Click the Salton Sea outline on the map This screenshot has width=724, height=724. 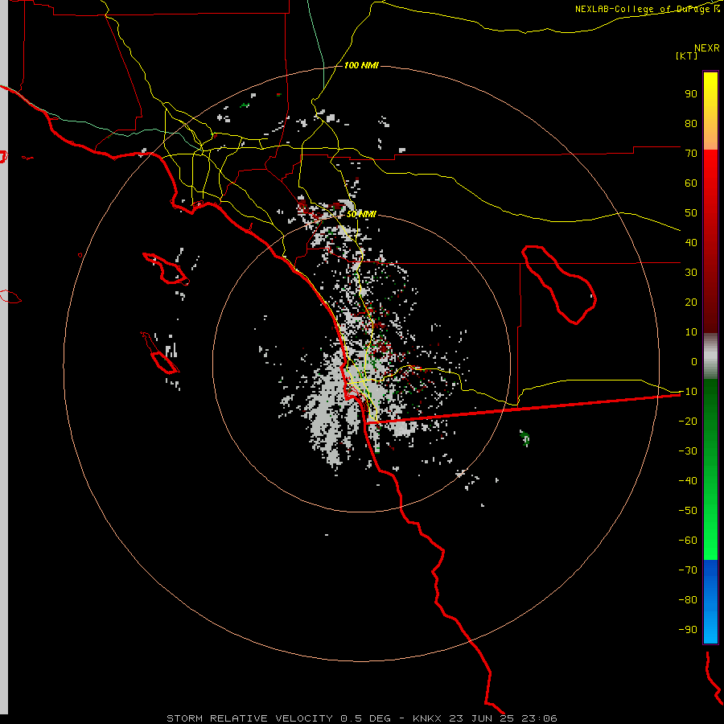pyautogui.click(x=559, y=285)
